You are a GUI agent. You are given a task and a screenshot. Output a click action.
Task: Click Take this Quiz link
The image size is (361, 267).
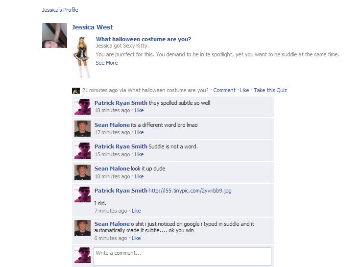pyautogui.click(x=270, y=90)
